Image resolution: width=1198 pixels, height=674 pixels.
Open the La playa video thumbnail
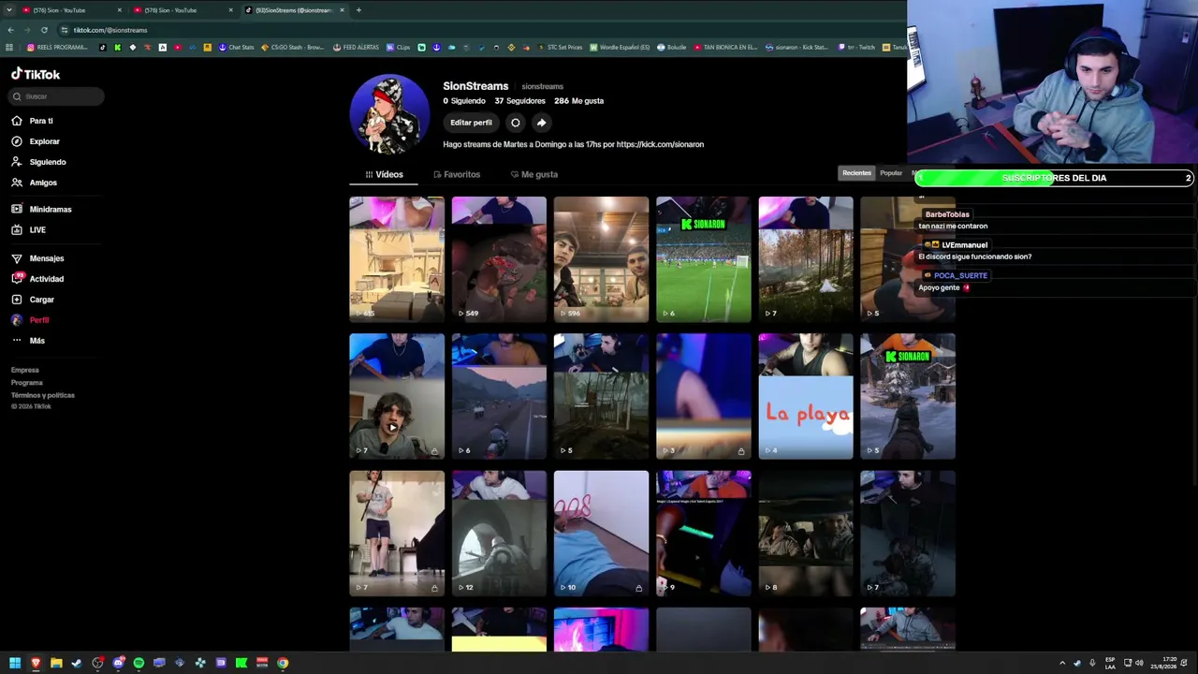(806, 396)
